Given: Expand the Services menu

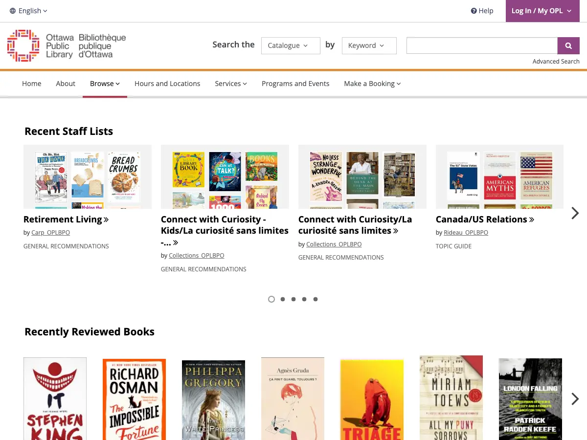Looking at the screenshot, I should click(x=231, y=84).
